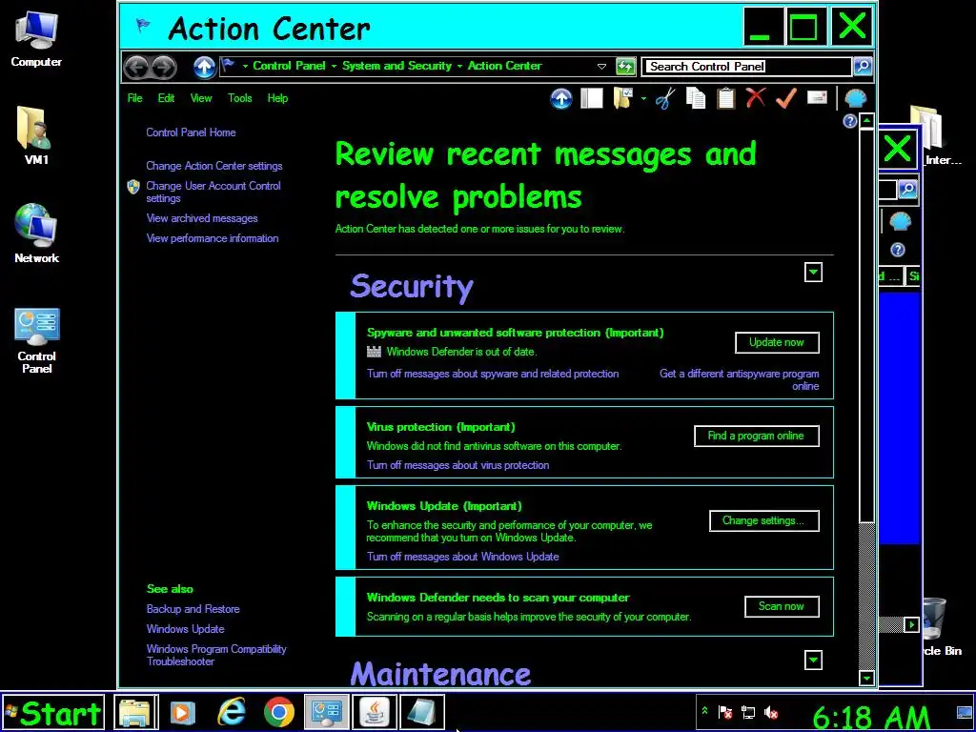Click the Up one level toolbar icon beside the navigation pane icon
Viewport: 976px width, 732px height.
tap(560, 98)
